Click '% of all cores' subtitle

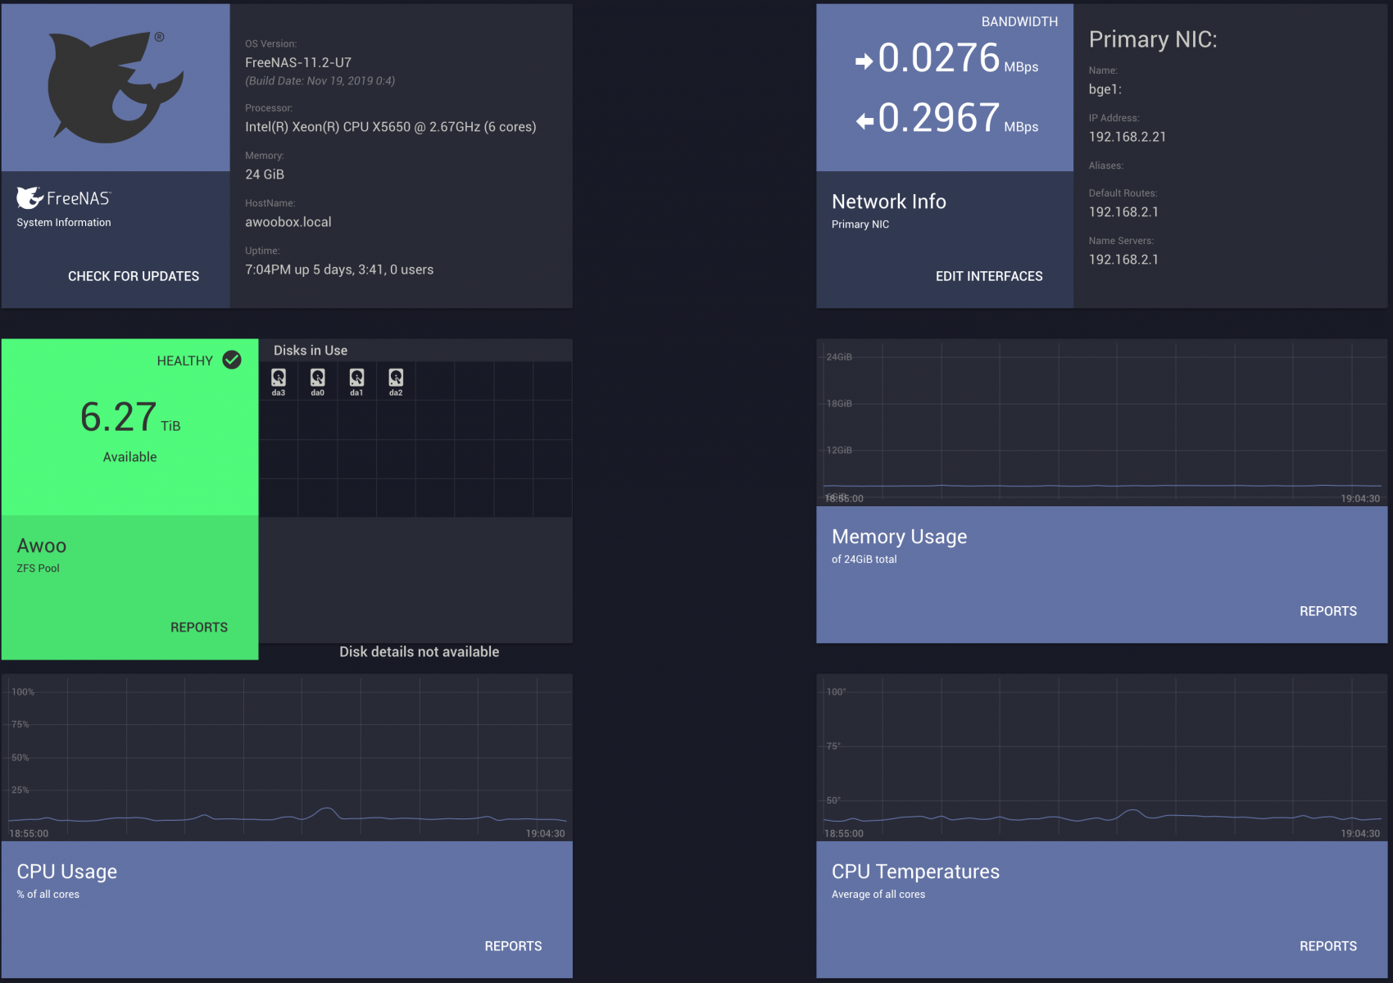click(x=48, y=895)
